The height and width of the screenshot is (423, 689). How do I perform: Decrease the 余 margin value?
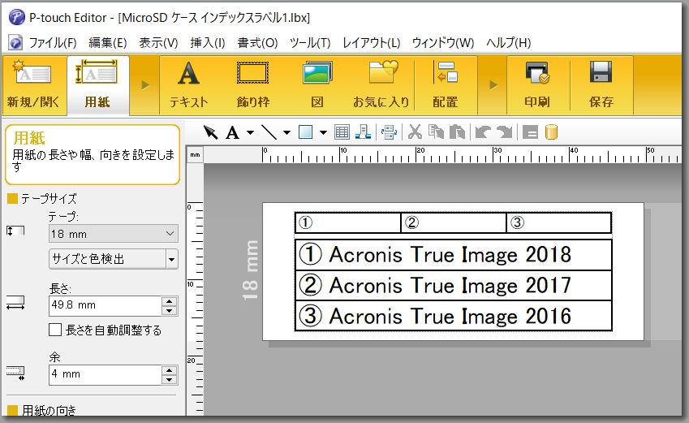tap(169, 379)
